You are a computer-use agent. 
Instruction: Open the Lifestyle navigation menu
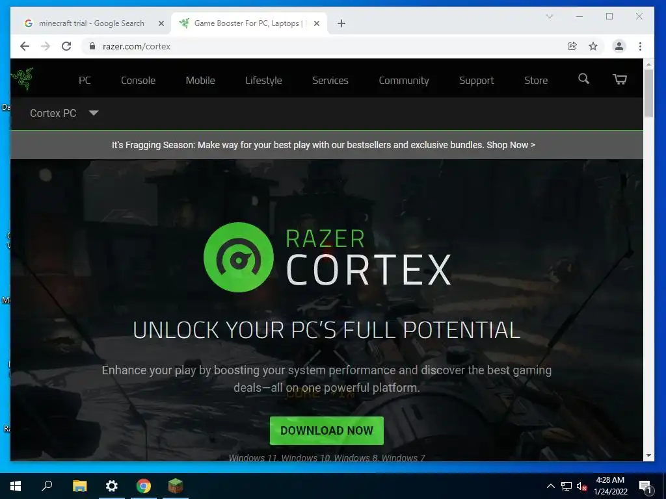pyautogui.click(x=263, y=80)
